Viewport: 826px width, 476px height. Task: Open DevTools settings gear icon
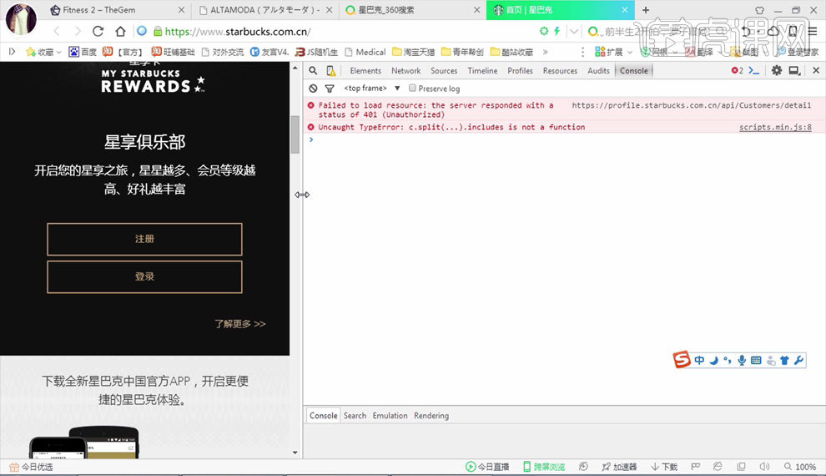point(777,70)
